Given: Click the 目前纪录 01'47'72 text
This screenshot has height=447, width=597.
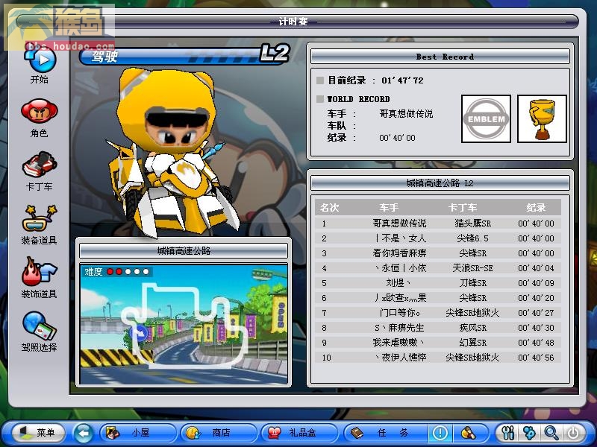Looking at the screenshot, I should click(x=375, y=80).
